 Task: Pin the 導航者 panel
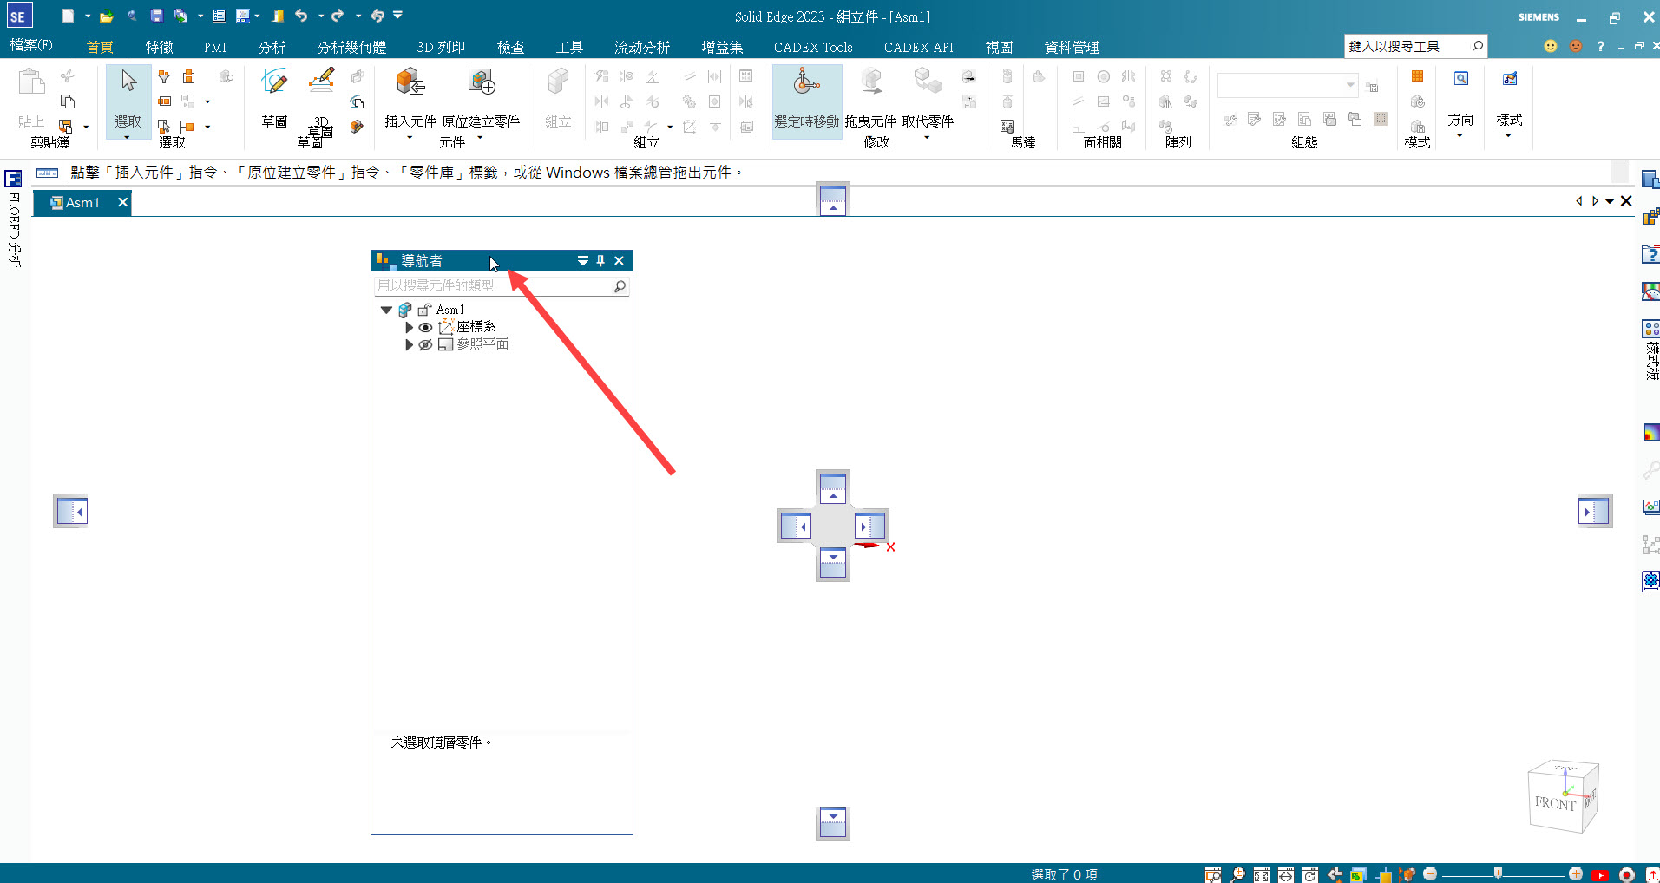[x=600, y=260]
